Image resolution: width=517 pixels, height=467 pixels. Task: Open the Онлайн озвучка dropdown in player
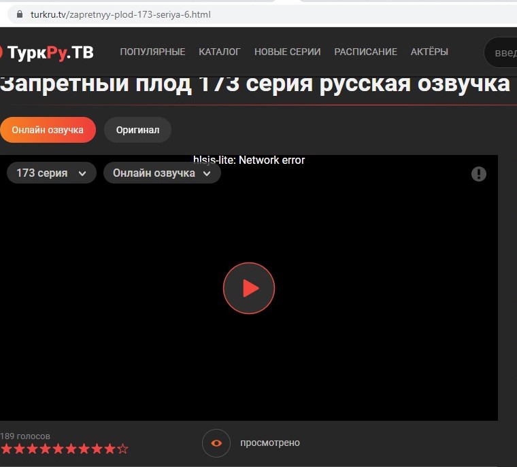pos(162,173)
